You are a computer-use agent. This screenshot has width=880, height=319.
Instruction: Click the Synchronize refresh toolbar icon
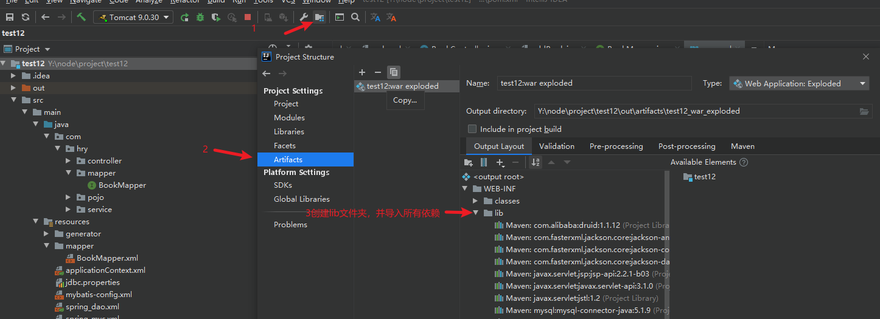[25, 18]
